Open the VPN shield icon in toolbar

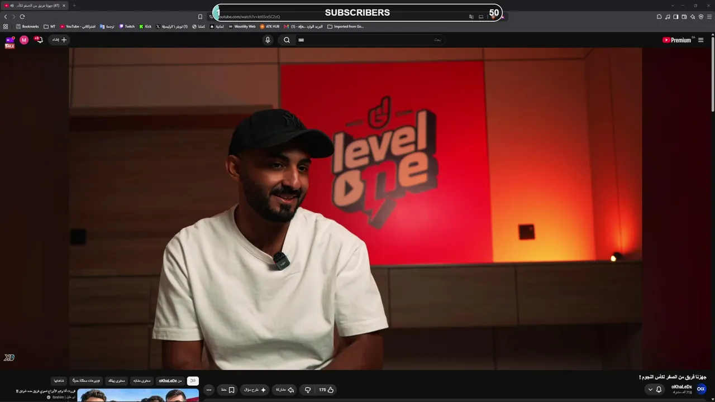(701, 17)
